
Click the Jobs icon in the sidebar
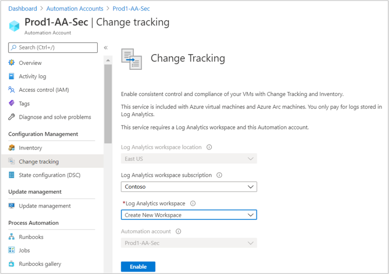[x=13, y=250]
